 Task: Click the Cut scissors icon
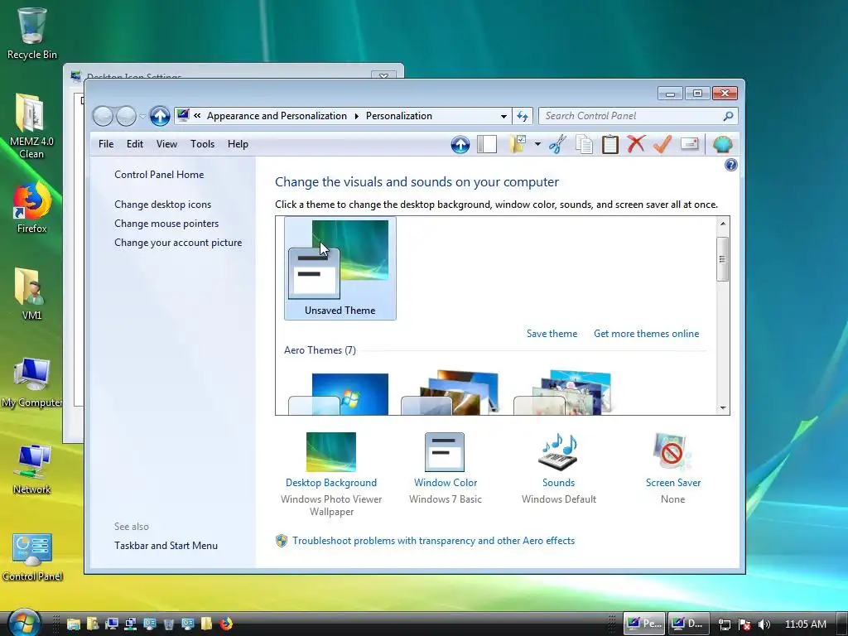[x=557, y=144]
